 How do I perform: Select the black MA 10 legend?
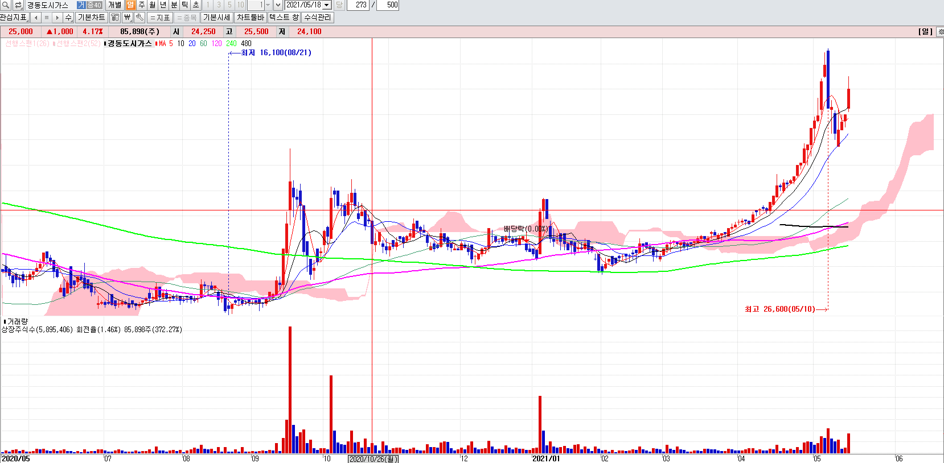click(x=180, y=44)
